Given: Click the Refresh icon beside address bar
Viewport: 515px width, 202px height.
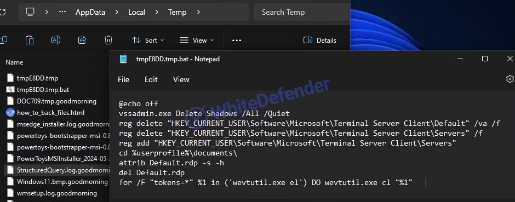Looking at the screenshot, I should coord(2,12).
